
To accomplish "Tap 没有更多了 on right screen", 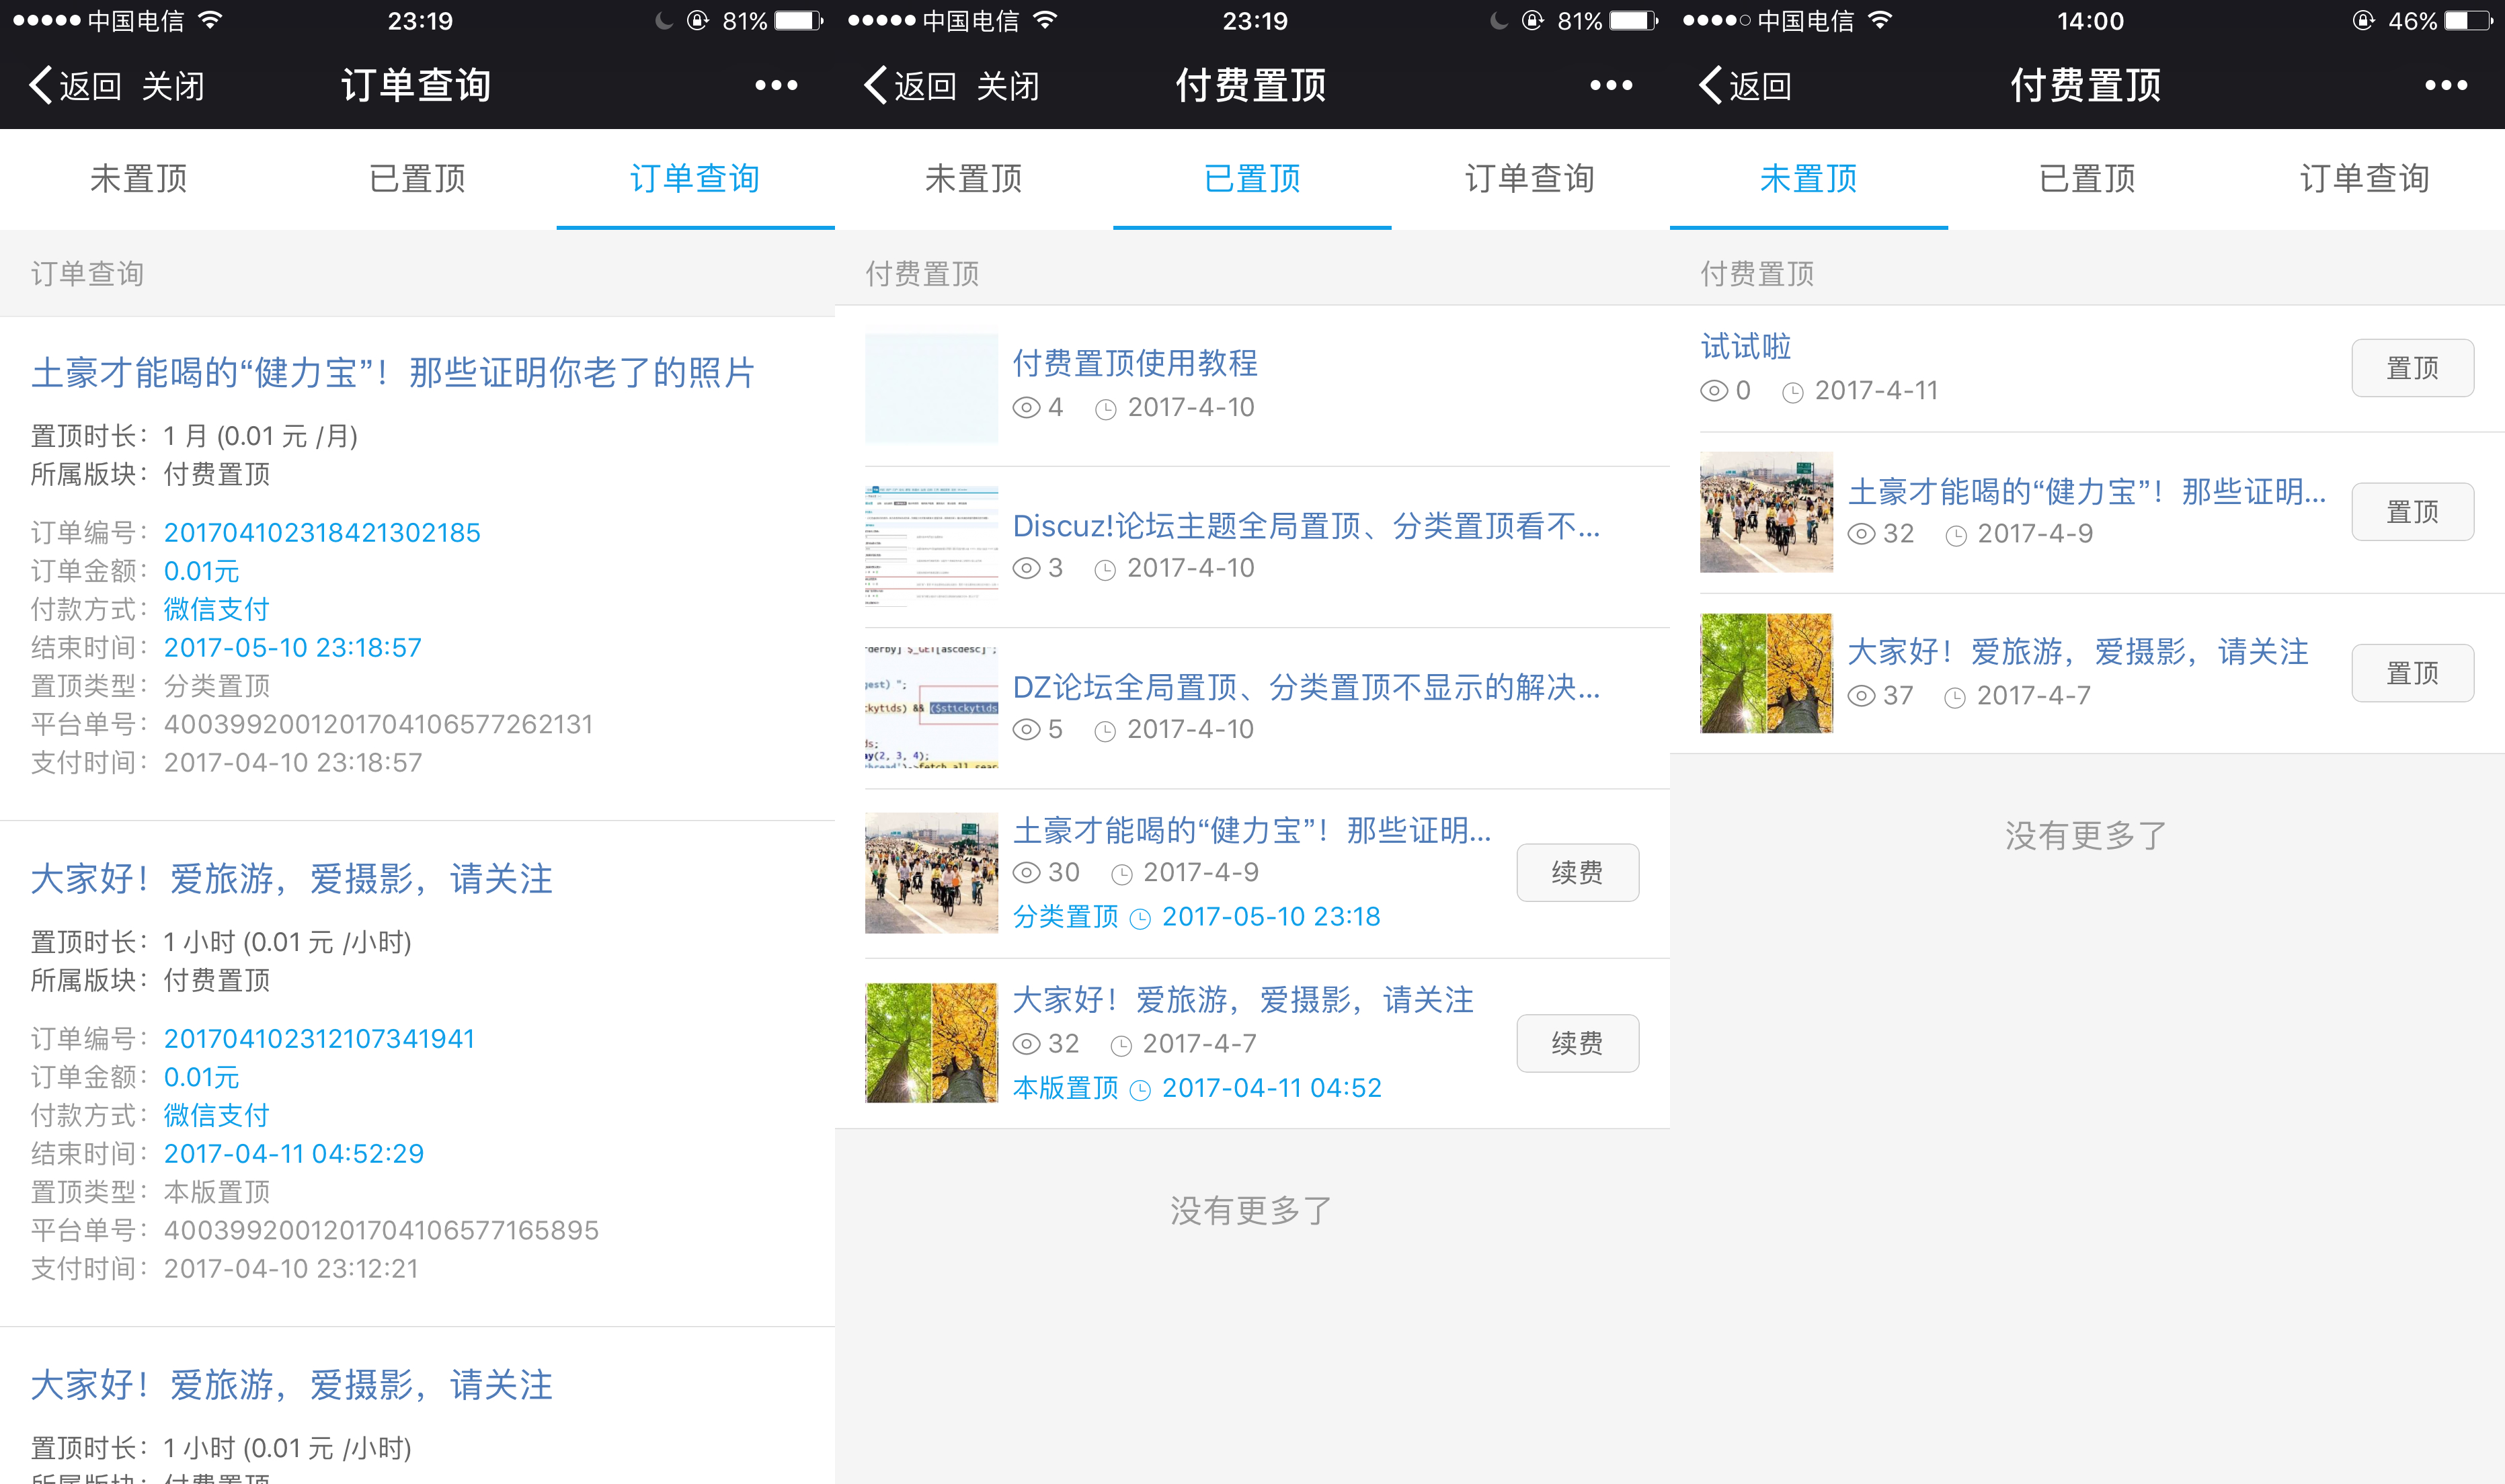I will pyautogui.click(x=2087, y=835).
